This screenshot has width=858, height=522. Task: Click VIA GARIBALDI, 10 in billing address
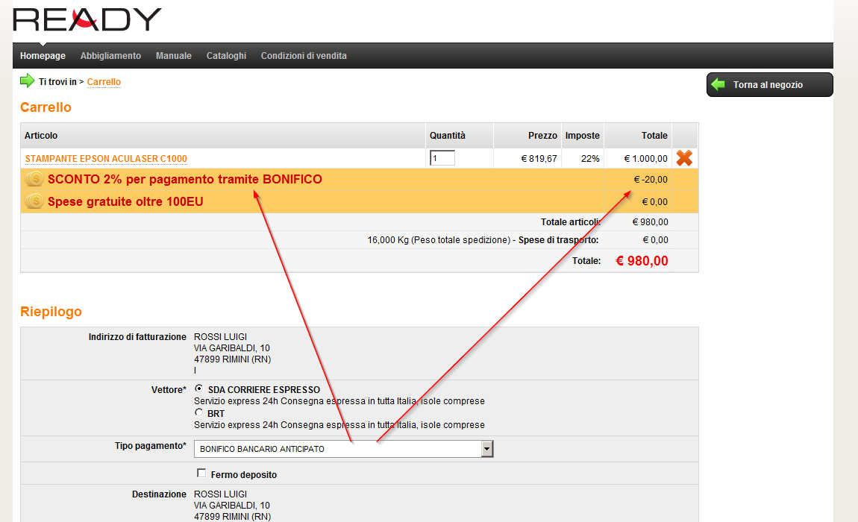232,348
